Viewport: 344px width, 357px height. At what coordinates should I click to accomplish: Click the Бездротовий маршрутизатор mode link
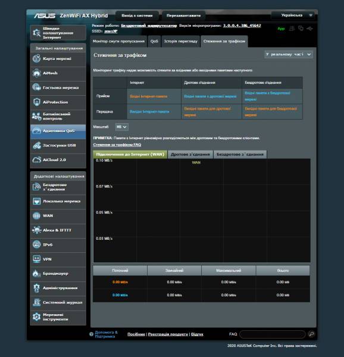pyautogui.click(x=149, y=26)
